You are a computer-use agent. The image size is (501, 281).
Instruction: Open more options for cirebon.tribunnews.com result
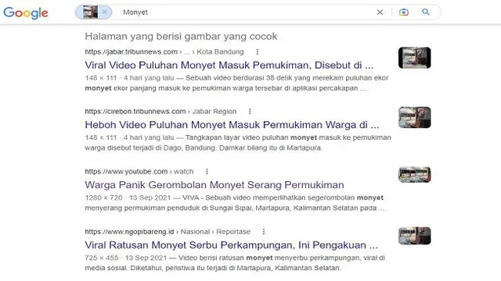point(250,111)
